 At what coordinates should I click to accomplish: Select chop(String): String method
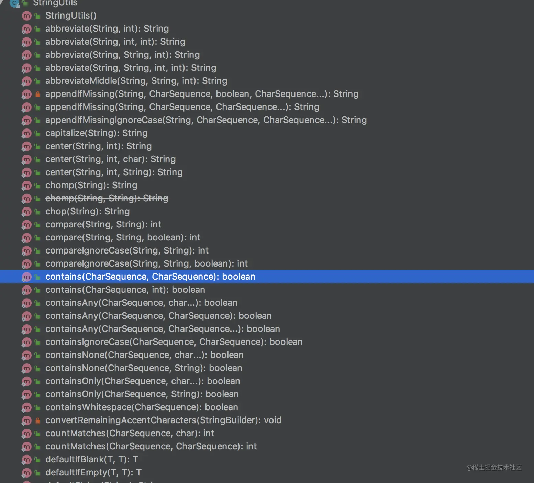coord(87,211)
